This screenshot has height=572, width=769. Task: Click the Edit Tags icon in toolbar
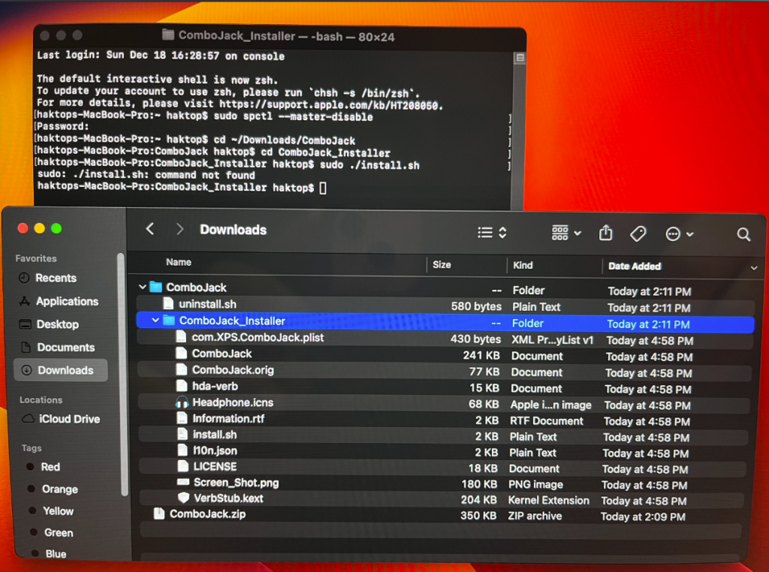[x=638, y=234]
